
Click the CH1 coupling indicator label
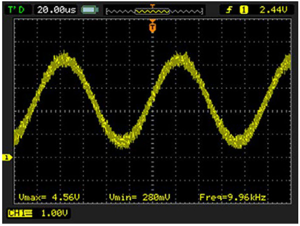19,214
